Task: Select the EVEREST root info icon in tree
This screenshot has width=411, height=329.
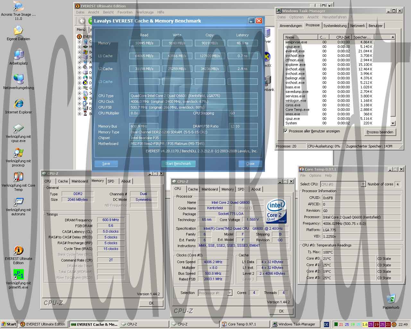Action: [x=79, y=37]
